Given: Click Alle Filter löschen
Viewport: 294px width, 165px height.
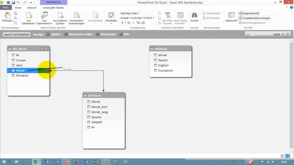Looking at the screenshot, I should (167, 18).
